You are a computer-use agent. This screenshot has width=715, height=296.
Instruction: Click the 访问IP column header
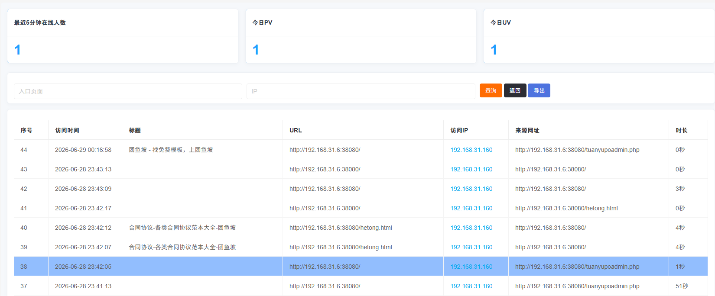[459, 130]
